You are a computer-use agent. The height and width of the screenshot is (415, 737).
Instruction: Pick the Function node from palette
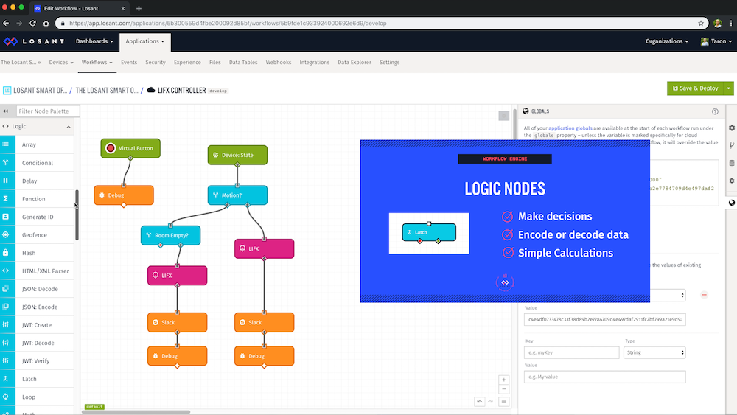pyautogui.click(x=37, y=199)
